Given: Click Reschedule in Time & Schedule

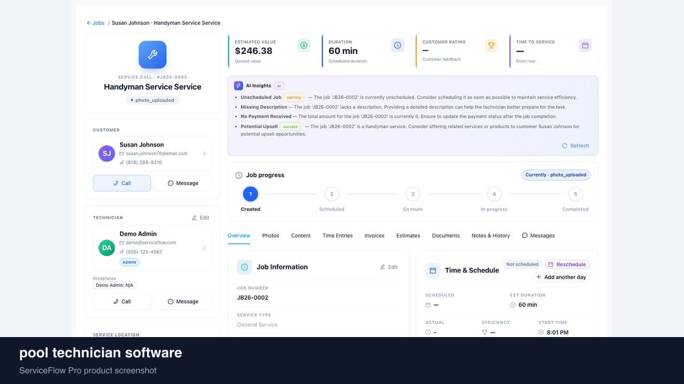Looking at the screenshot, I should pyautogui.click(x=567, y=265).
